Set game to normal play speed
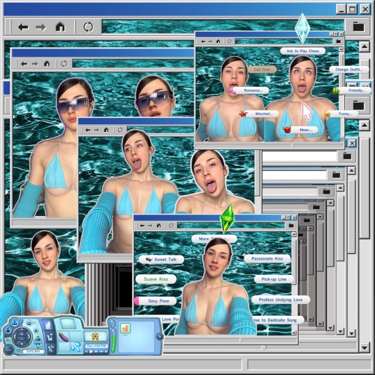 pos(91,351)
